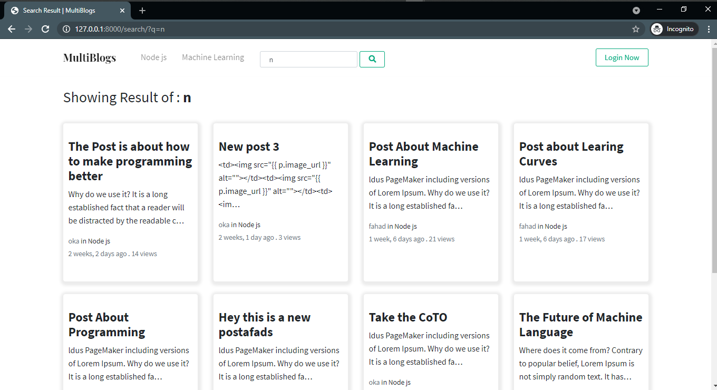Image resolution: width=717 pixels, height=390 pixels.
Task: Click the site info icon in address bar
Action: [66, 29]
